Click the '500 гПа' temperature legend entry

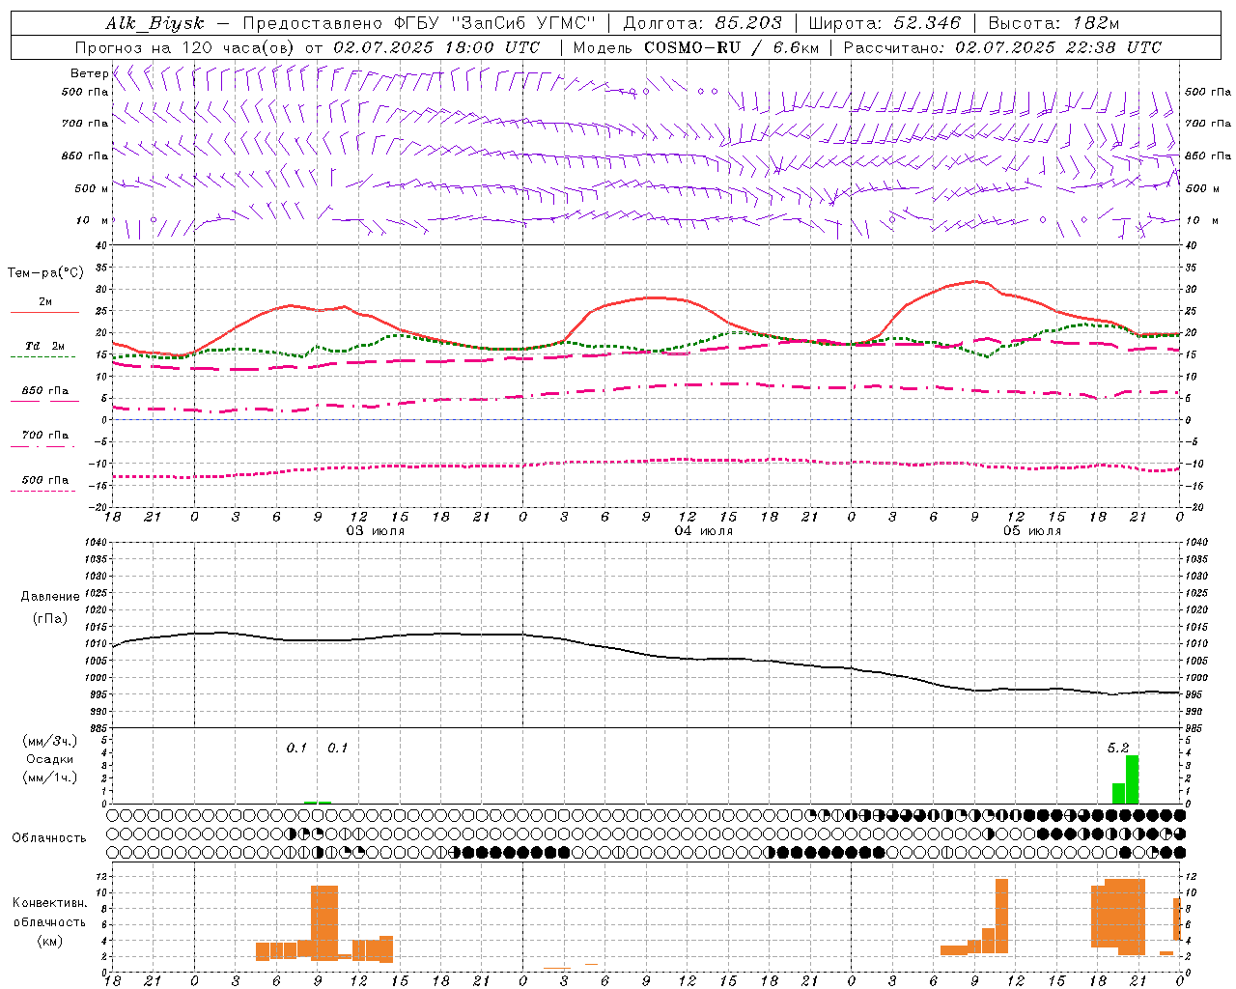click(44, 480)
